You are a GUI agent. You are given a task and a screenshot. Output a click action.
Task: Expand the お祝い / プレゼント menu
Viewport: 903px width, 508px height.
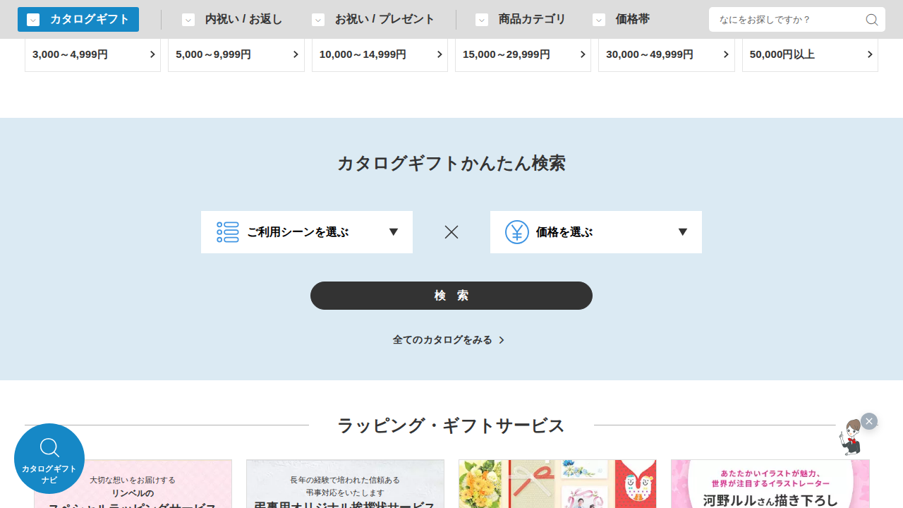373,20
